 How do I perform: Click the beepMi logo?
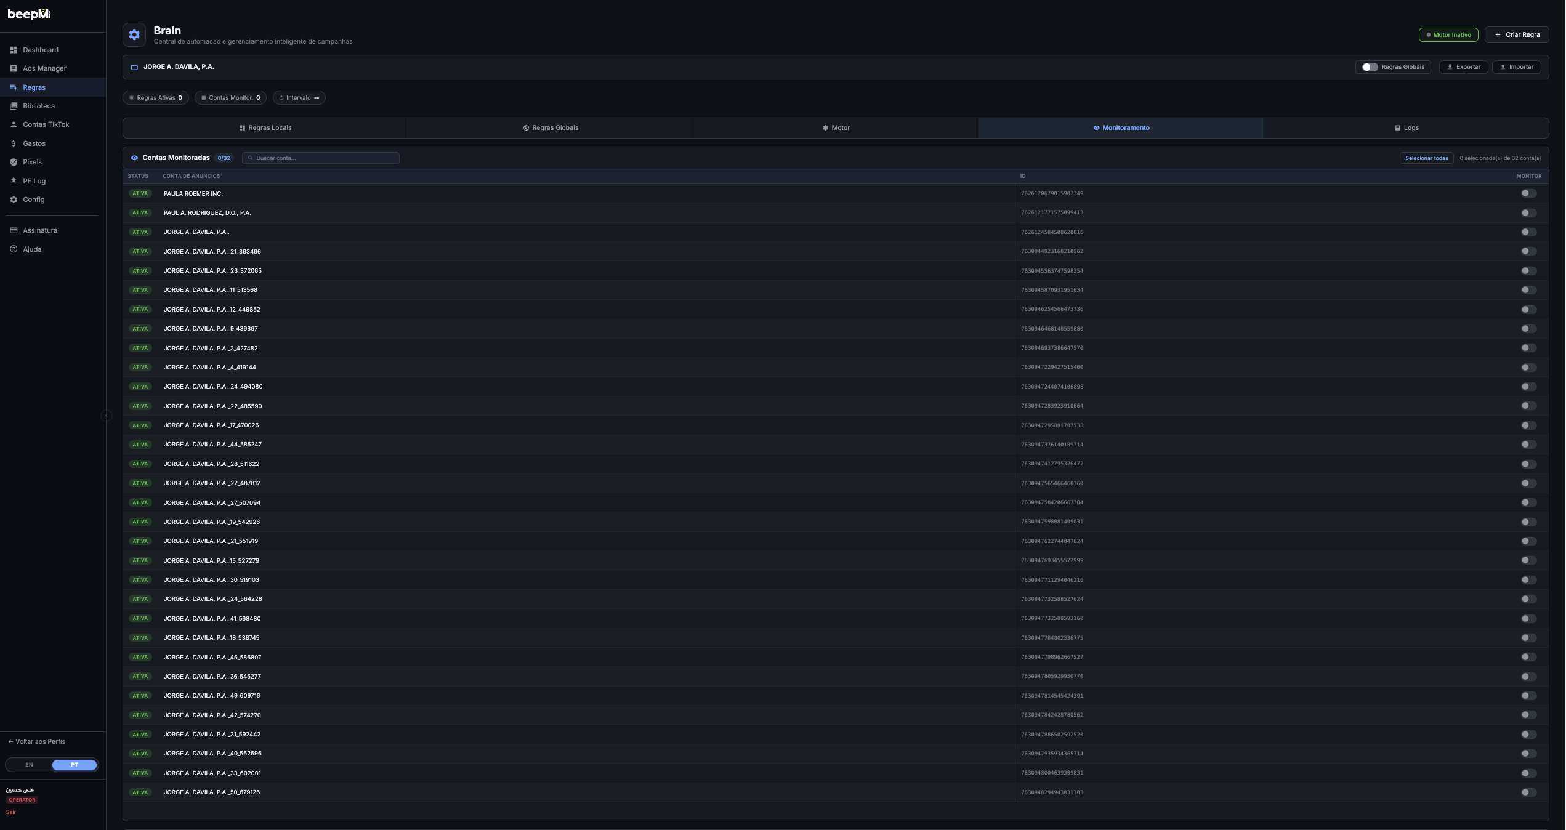pyautogui.click(x=29, y=14)
